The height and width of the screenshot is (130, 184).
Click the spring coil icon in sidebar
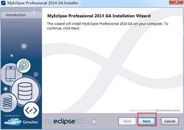(8, 102)
